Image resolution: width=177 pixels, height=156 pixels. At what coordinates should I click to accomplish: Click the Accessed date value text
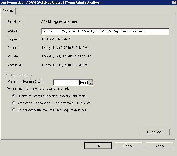[x=65, y=65]
